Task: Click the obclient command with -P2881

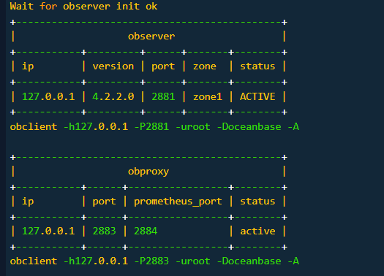Action: coord(154,126)
